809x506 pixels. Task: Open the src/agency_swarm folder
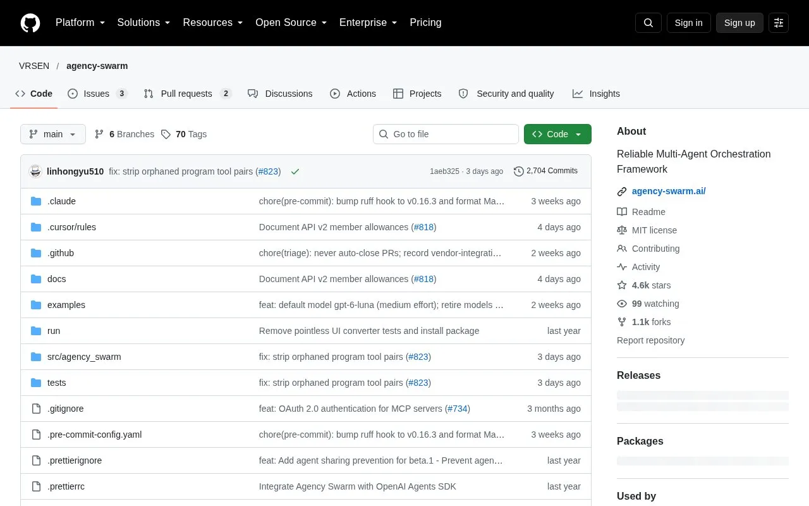84,357
